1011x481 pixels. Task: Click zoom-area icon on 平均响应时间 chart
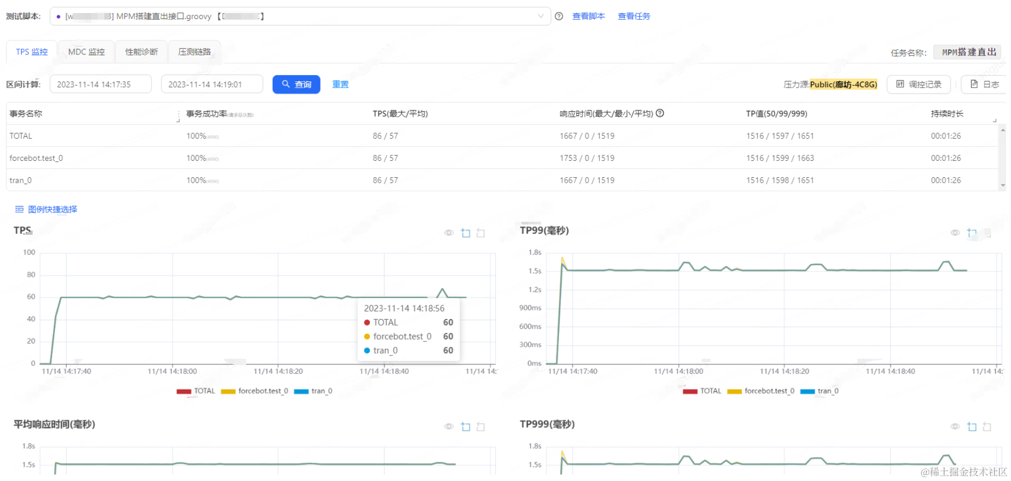tap(466, 427)
